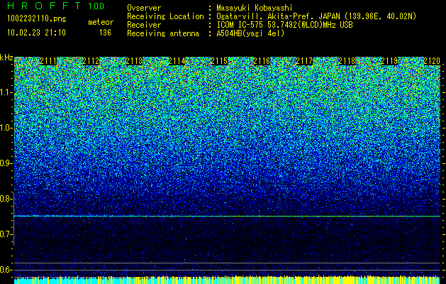Image resolution: width=446 pixels, height=284 pixels.
Task: Click the 2111 time marker
Action: pyautogui.click(x=49, y=61)
